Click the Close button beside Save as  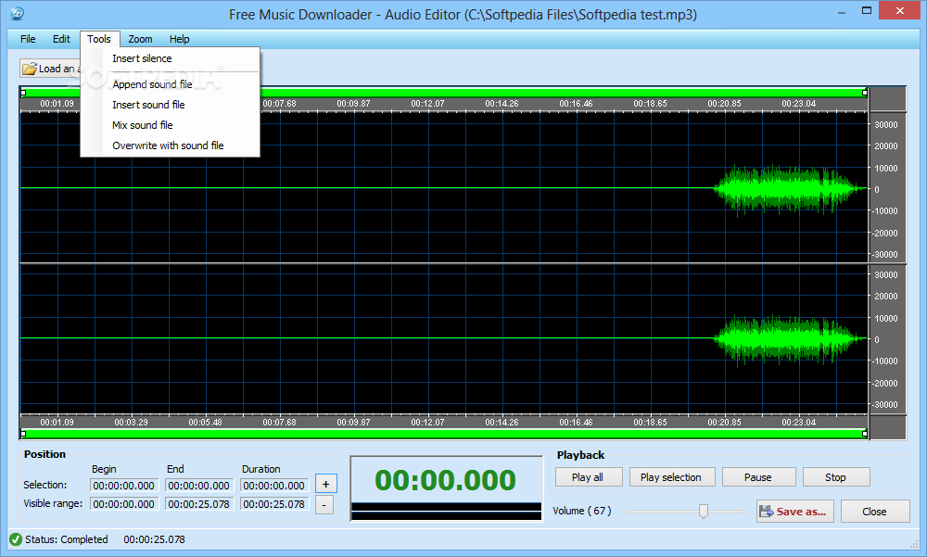tap(875, 512)
